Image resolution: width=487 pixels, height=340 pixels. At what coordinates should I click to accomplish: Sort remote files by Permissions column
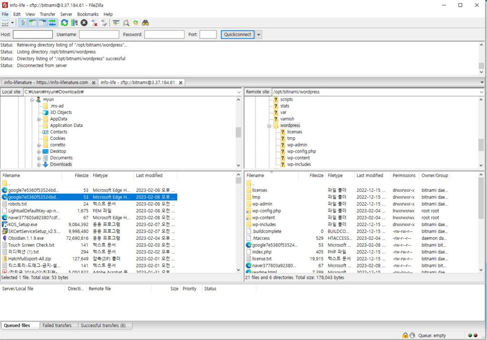point(404,175)
